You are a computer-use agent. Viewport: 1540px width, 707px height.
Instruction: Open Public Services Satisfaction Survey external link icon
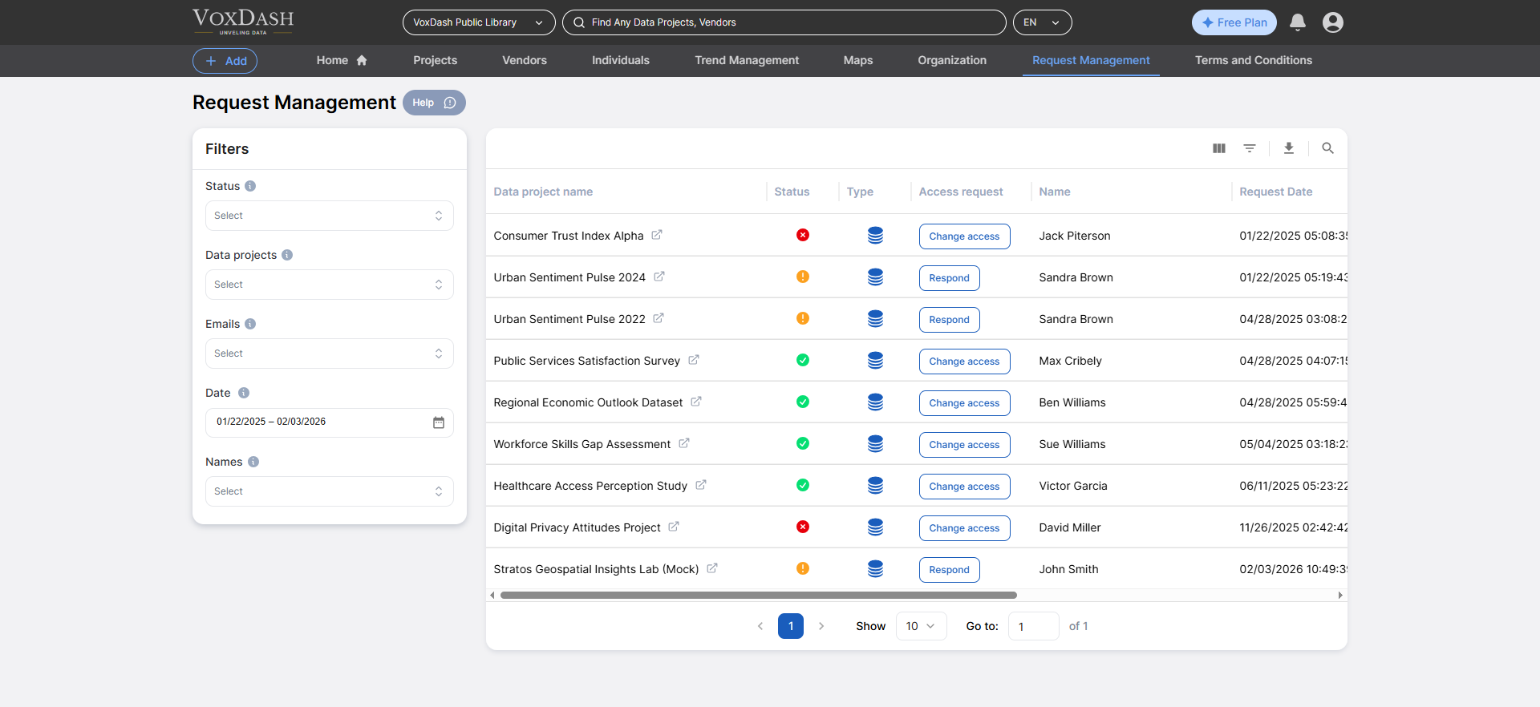pyautogui.click(x=693, y=360)
